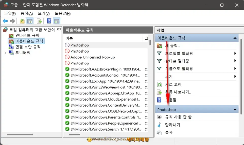Image resolution: width=244 pixels, height=145 pixels.
Task: Click the firewall root node icon in tree
Action: [5, 30]
